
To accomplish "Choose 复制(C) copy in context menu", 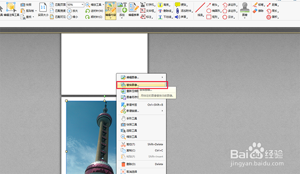I will click(141, 151).
